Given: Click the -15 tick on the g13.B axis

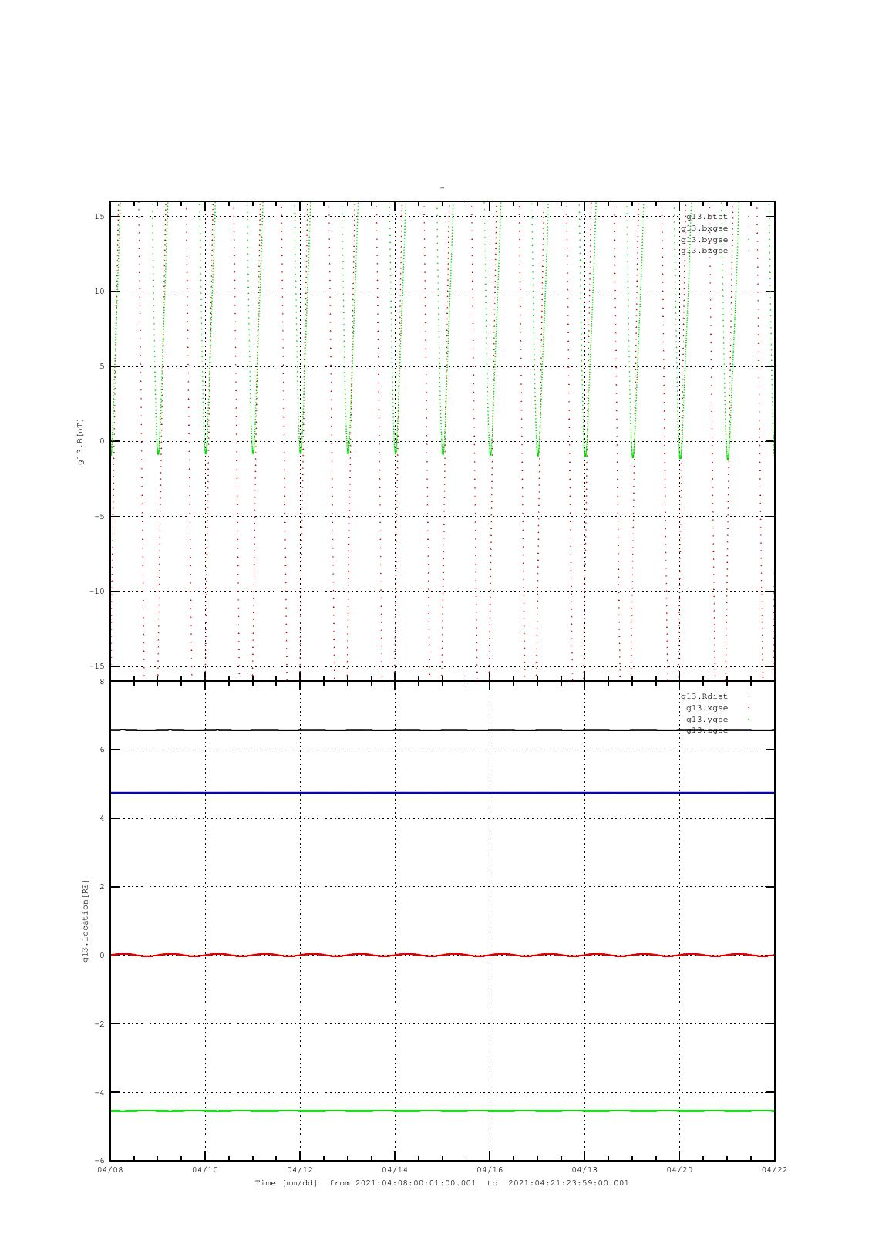Looking at the screenshot, I should point(97,666).
